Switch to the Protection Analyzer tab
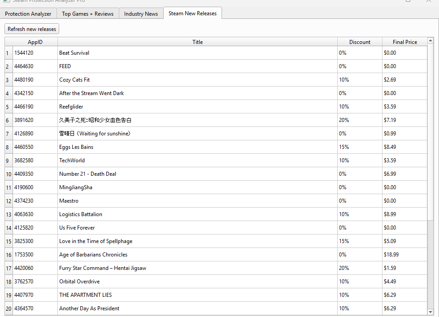This screenshot has height=317, width=439. [x=28, y=13]
